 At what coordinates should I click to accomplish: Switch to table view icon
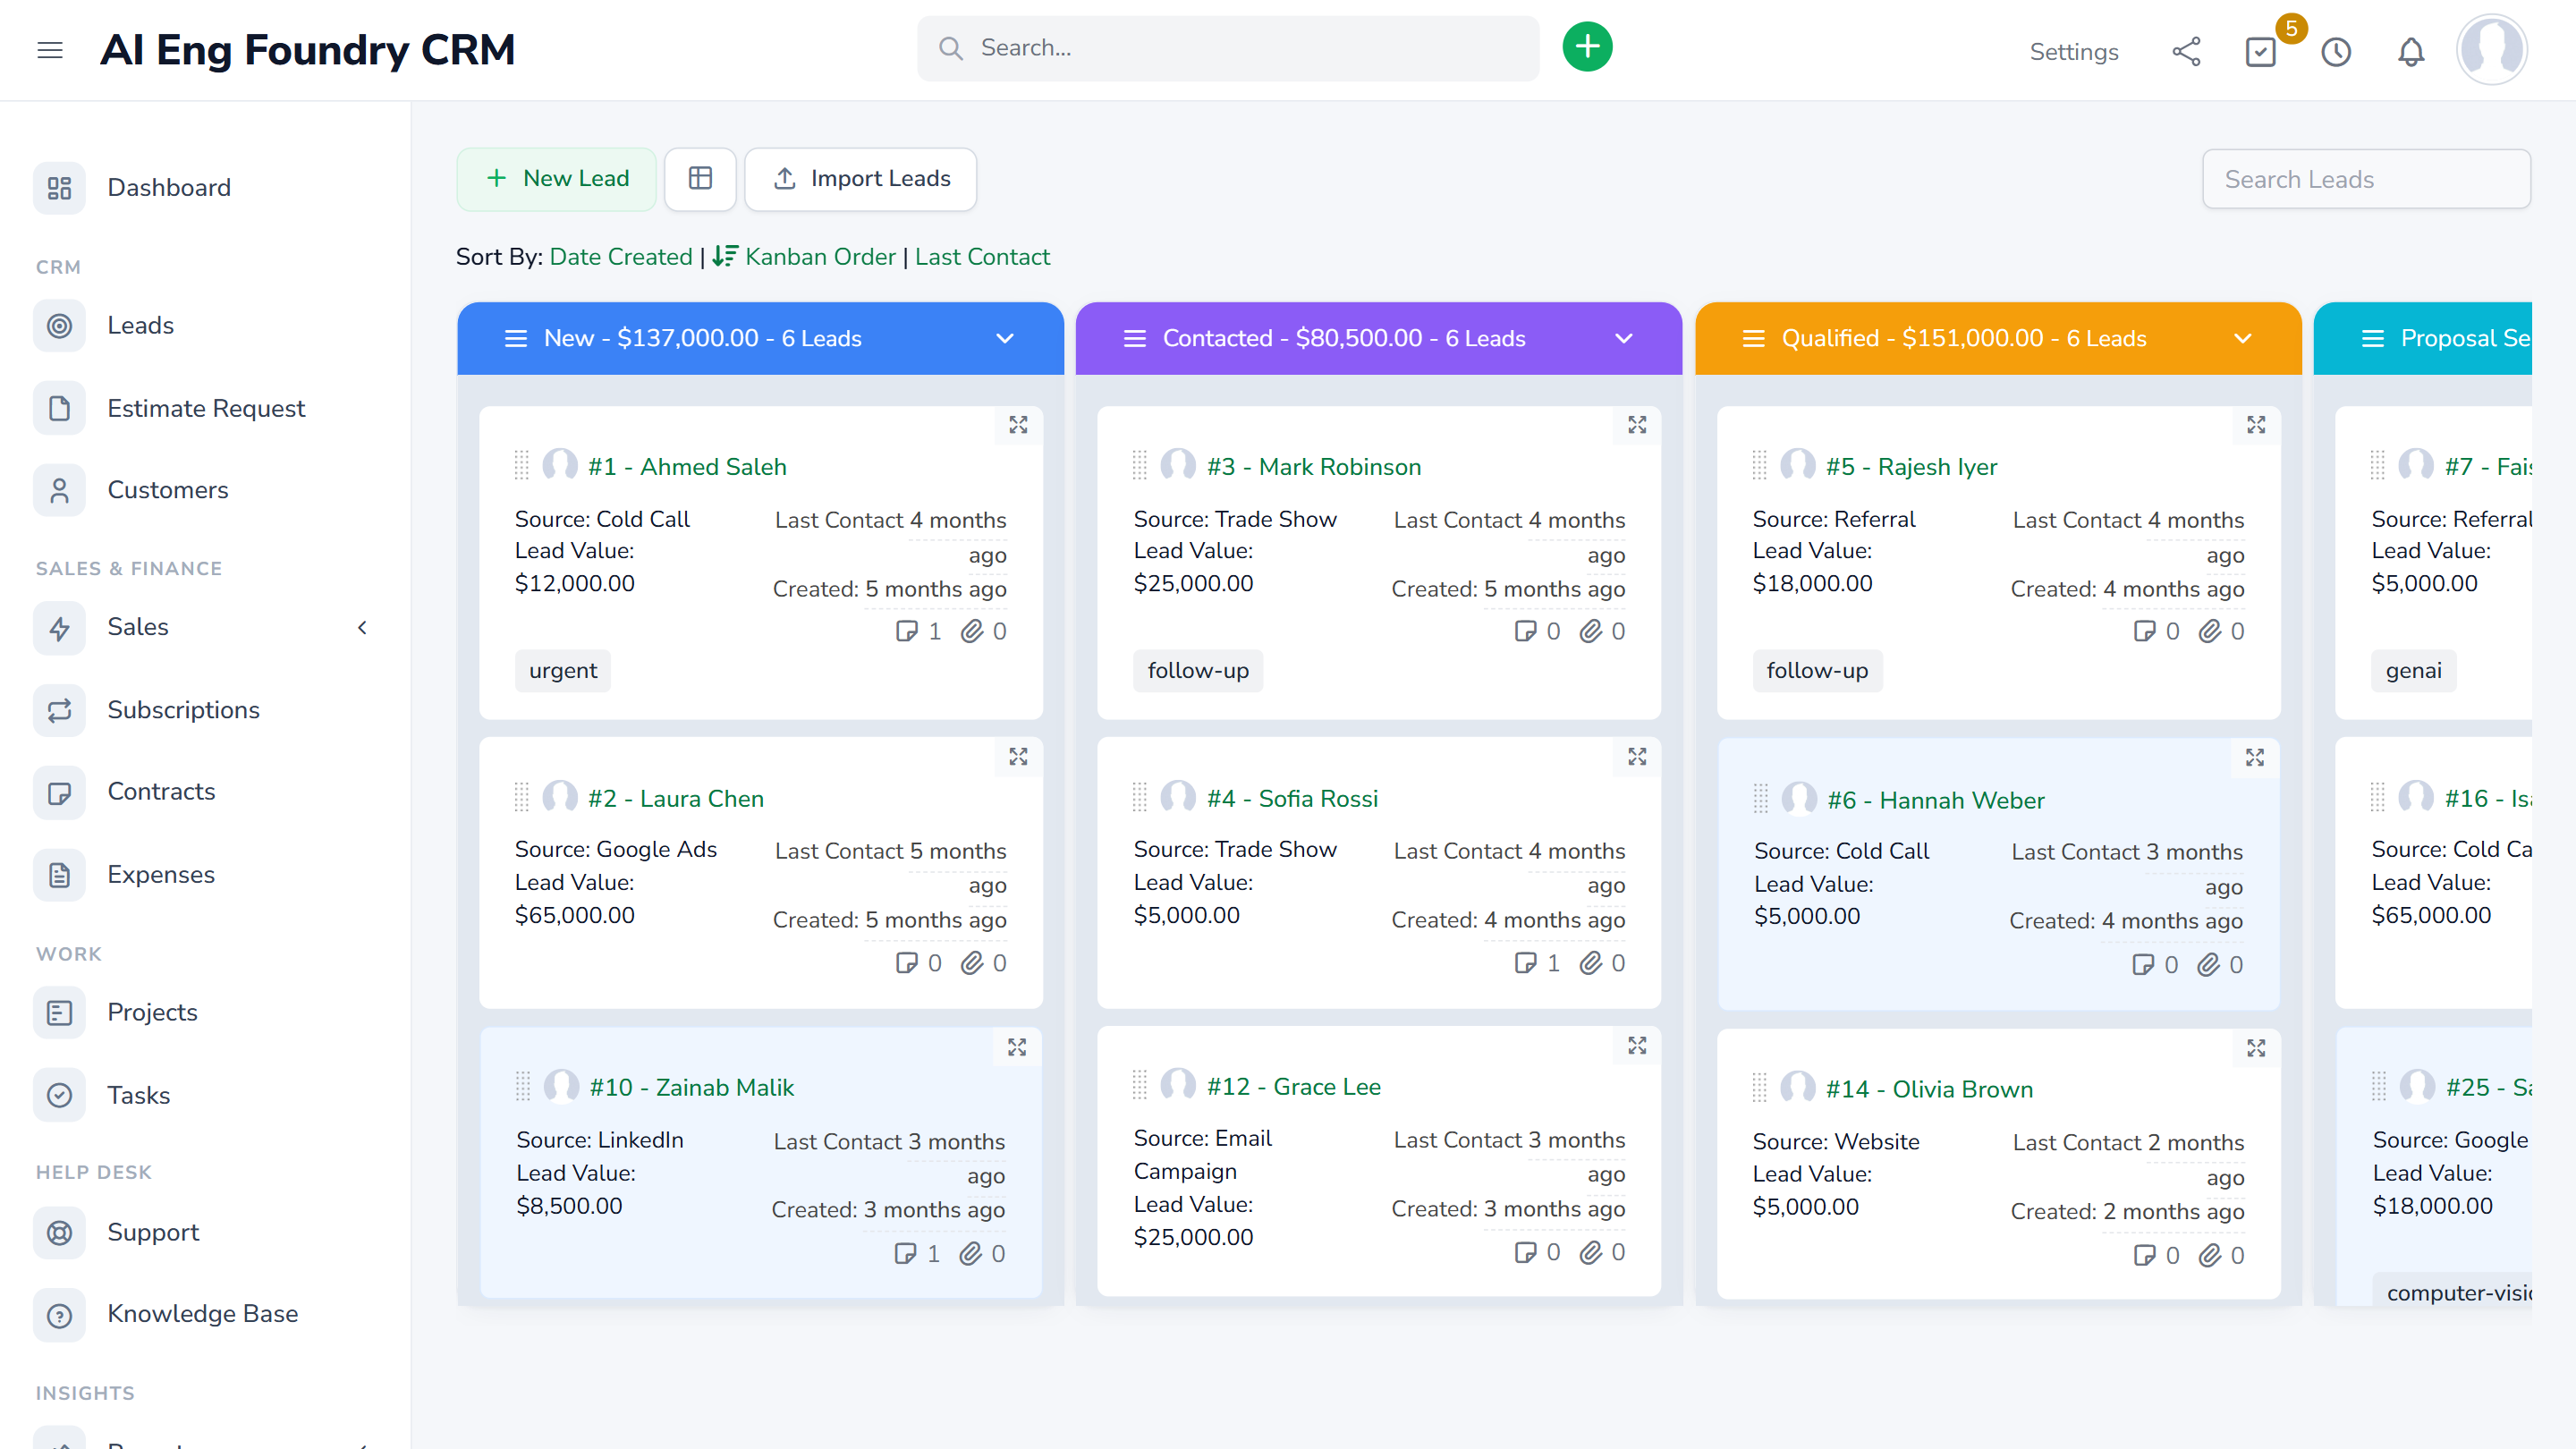700,179
